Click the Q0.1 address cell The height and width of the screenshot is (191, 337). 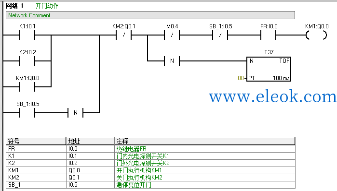tap(90, 178)
